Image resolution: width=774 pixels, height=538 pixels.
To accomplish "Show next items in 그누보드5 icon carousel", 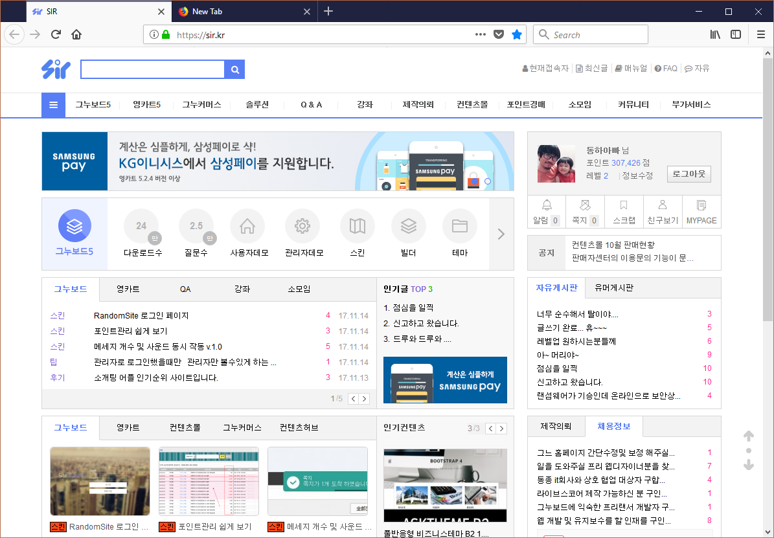I will click(x=501, y=234).
